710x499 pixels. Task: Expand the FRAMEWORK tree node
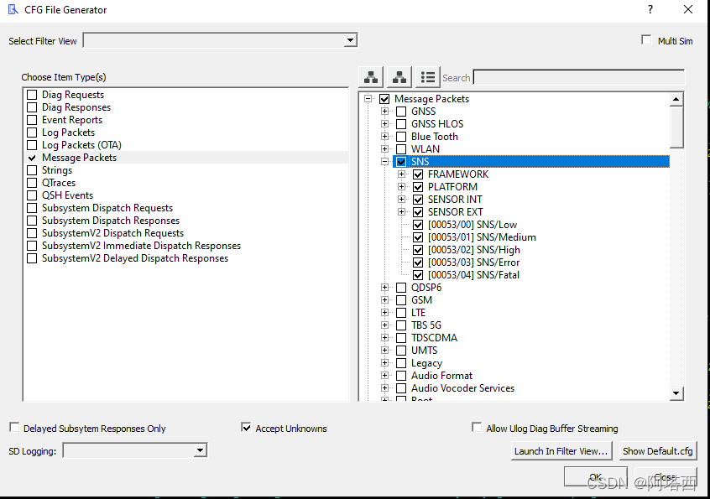[401, 174]
